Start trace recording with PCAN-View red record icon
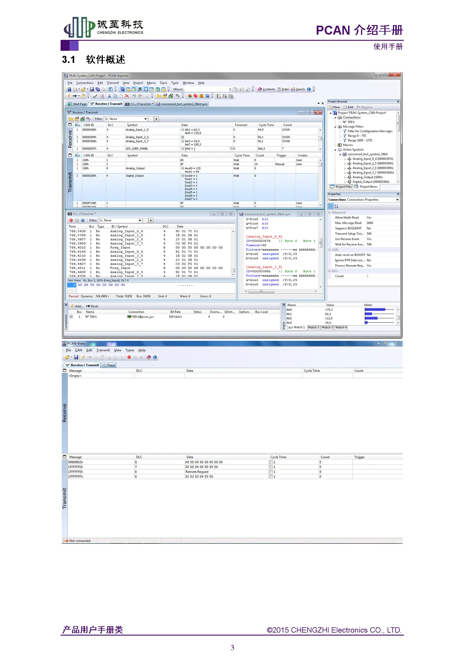Screen dimensions: 460x671 (x=129, y=357)
